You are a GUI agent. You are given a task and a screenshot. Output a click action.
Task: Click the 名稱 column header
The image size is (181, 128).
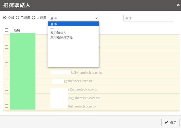17,30
